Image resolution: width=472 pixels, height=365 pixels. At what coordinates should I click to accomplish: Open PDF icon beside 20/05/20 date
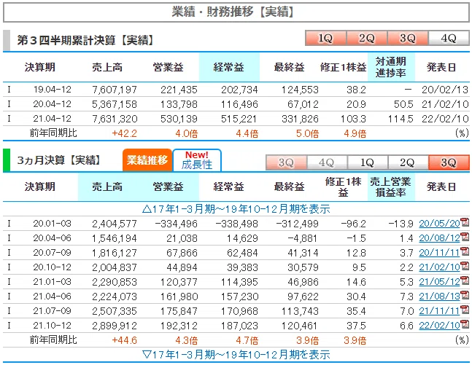point(465,222)
